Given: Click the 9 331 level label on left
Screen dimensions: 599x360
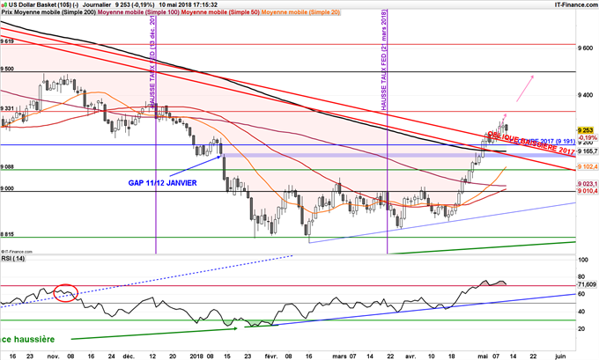Looking at the screenshot, I should click(x=7, y=108).
